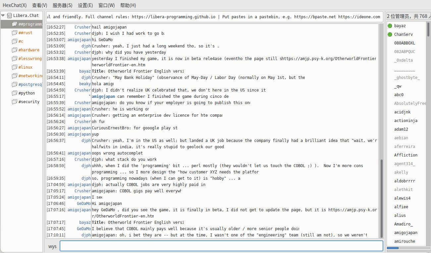Switch to the #c channel

pyautogui.click(x=21, y=41)
